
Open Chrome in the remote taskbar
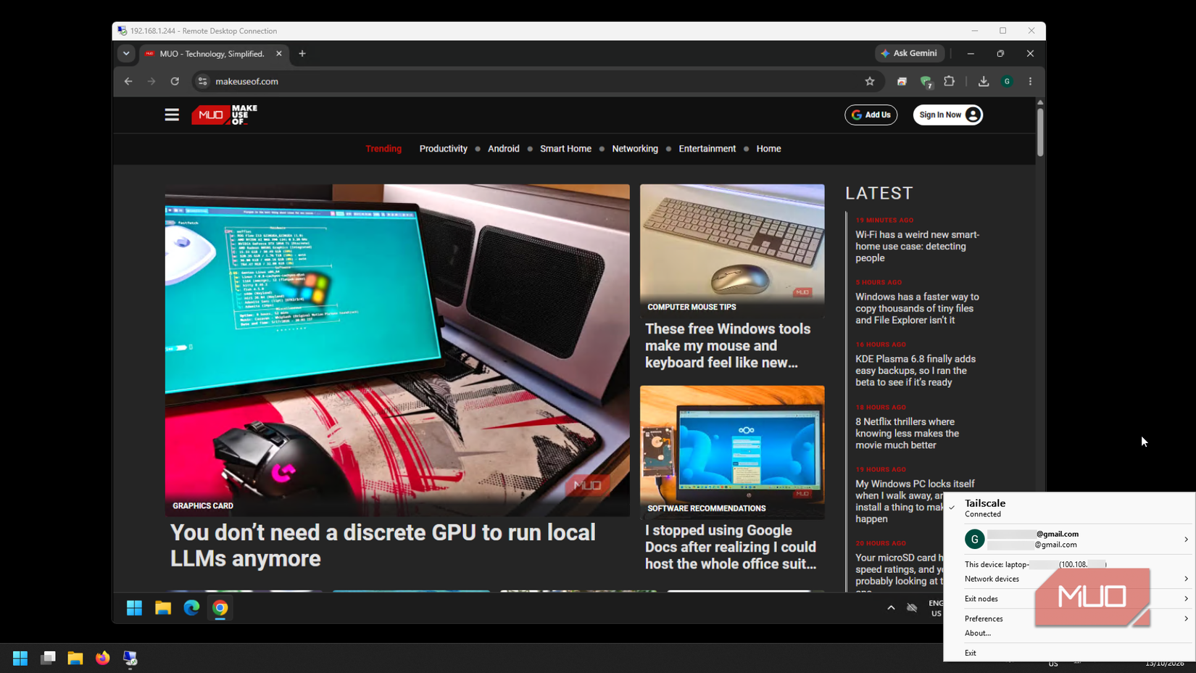click(x=220, y=608)
